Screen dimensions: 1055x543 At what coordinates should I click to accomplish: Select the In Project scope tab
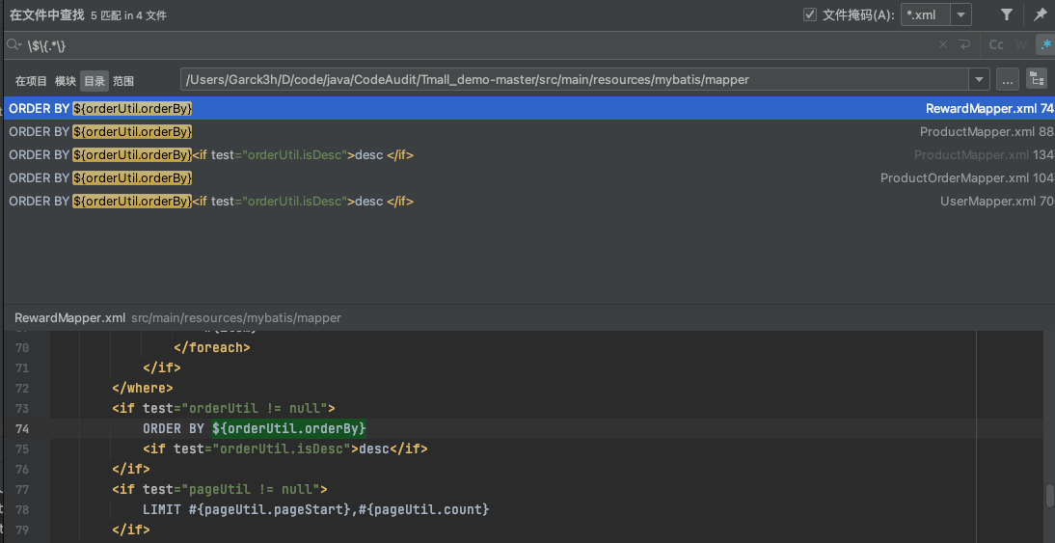click(31, 81)
